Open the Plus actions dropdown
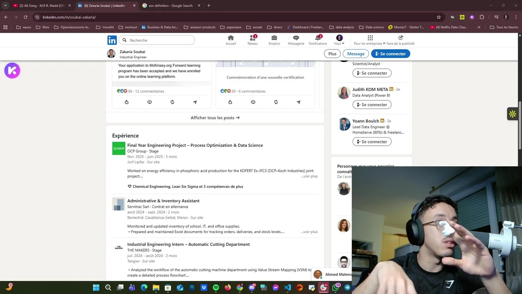 [332, 53]
